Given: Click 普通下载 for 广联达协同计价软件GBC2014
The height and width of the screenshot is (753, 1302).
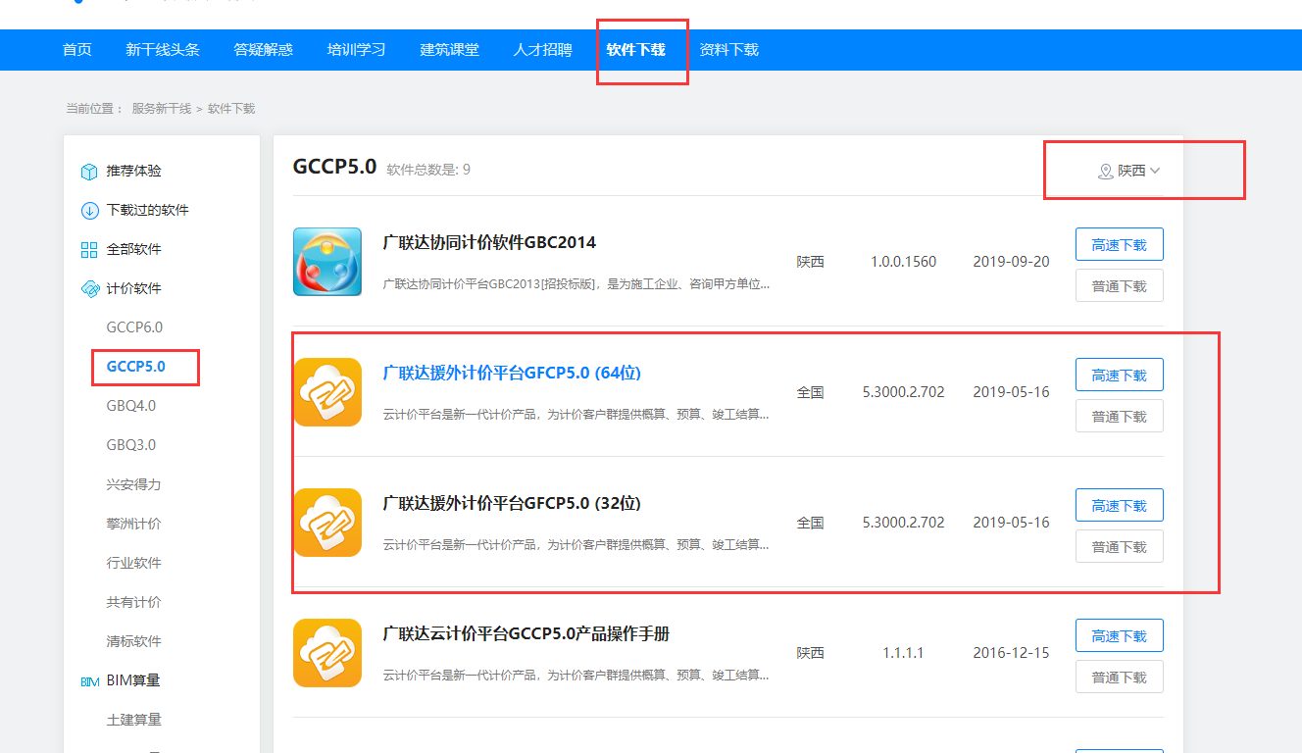Looking at the screenshot, I should point(1120,286).
